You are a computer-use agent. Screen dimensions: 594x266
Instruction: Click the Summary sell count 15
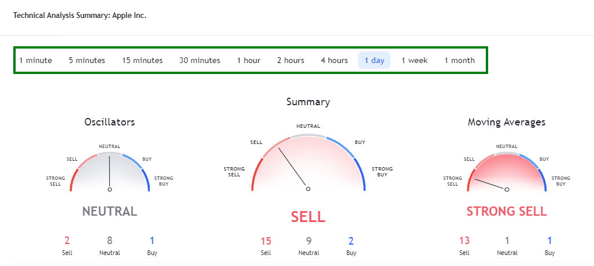coord(266,241)
